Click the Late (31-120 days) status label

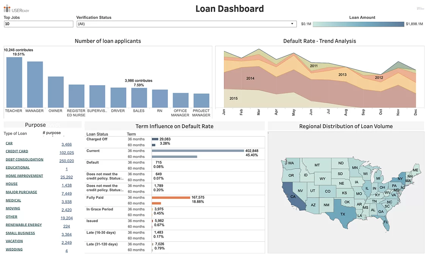pyautogui.click(x=102, y=244)
